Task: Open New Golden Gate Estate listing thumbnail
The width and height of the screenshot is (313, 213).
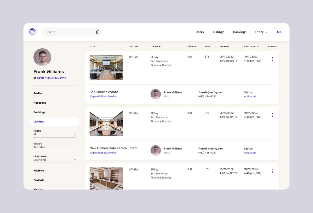Action: coord(106,124)
